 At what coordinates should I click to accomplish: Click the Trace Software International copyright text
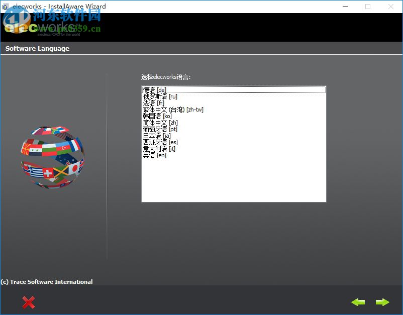point(47,282)
